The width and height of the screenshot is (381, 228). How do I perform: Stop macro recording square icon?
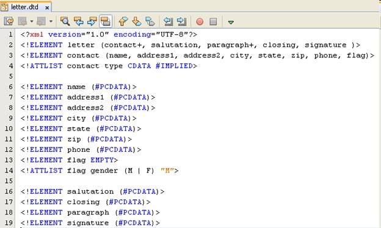(x=213, y=21)
